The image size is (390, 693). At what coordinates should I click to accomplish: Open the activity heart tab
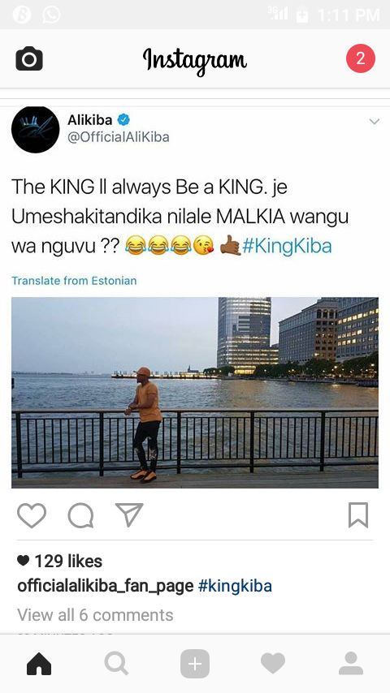pos(273,664)
